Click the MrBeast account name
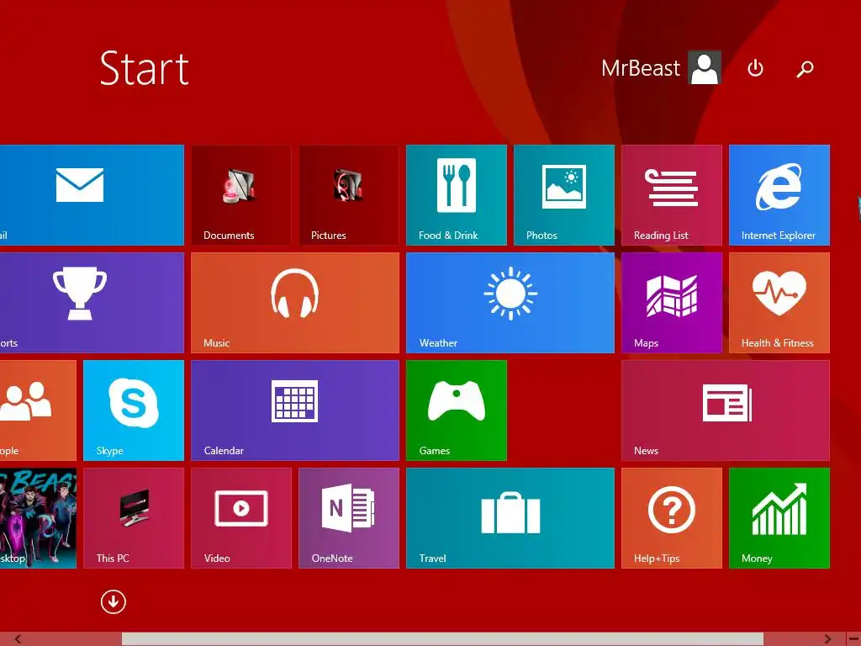The width and height of the screenshot is (861, 646). tap(640, 68)
